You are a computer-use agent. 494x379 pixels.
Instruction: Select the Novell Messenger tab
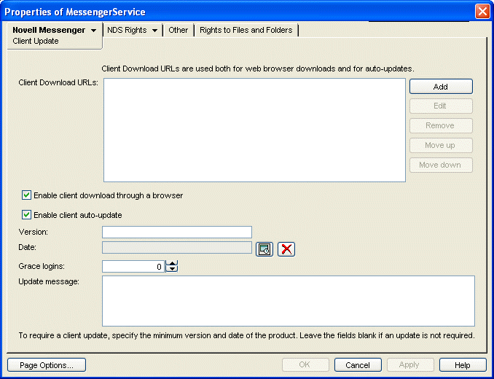coord(49,30)
